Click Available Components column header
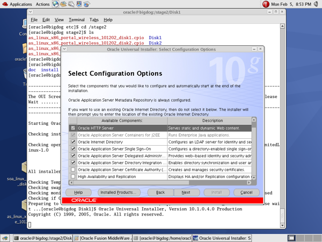This screenshot has height=242, width=322. coord(122,120)
